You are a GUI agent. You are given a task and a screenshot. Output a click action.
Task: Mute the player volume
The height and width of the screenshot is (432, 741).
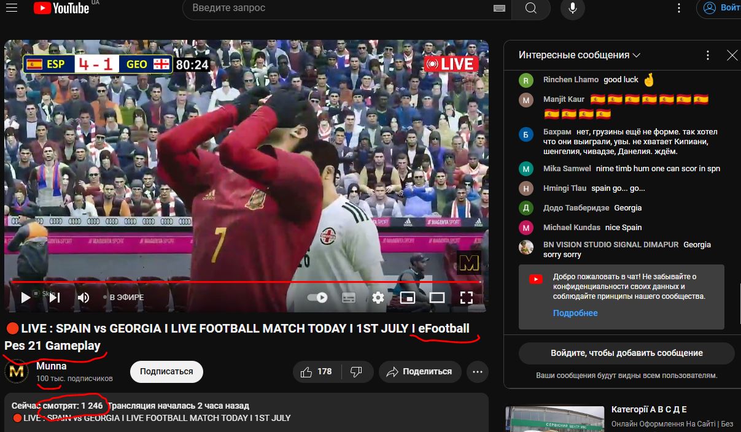(x=83, y=298)
